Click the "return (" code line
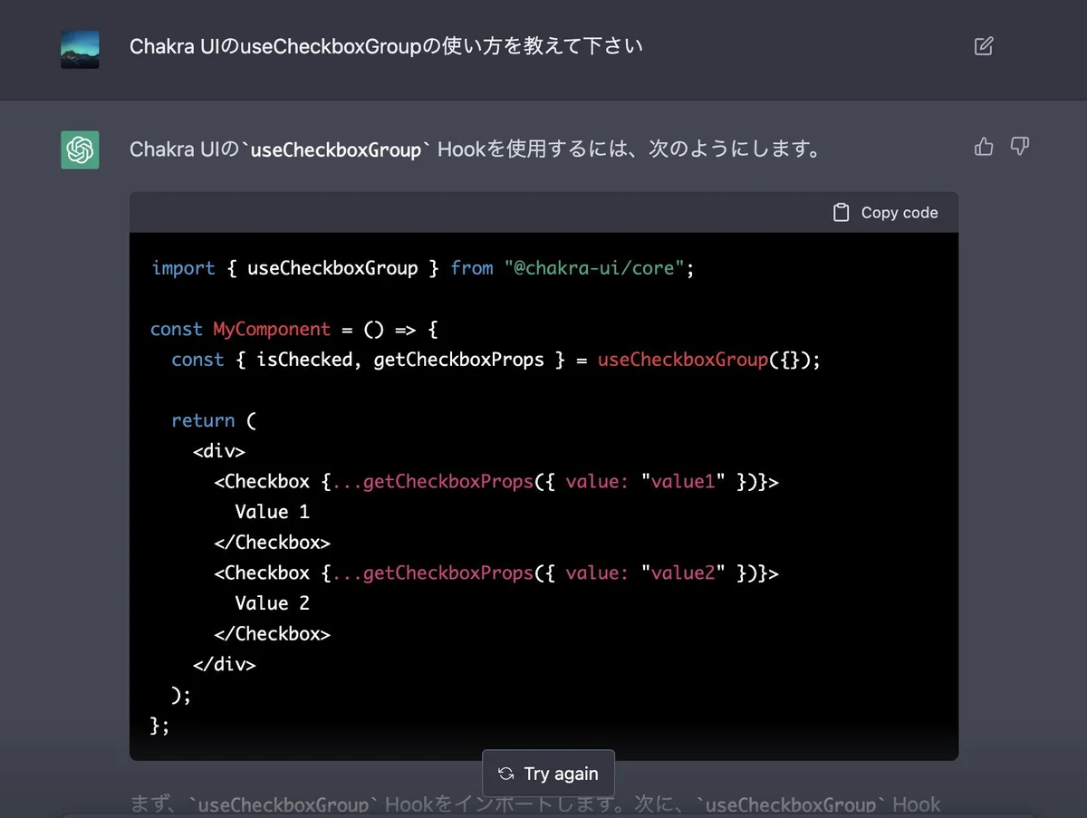This screenshot has height=818, width=1087. click(x=215, y=420)
